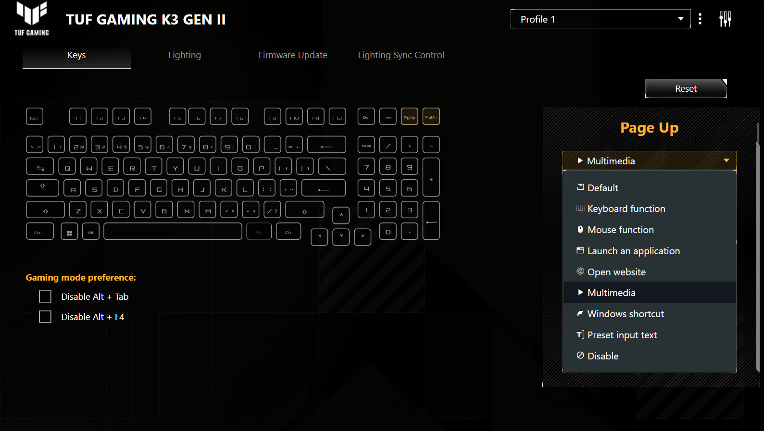This screenshot has width=764, height=431.
Task: Collapse the Multimedia function dropdown header
Action: click(650, 161)
